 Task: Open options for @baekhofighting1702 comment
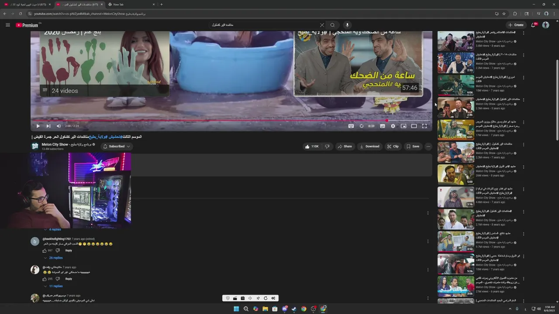tap(428, 241)
